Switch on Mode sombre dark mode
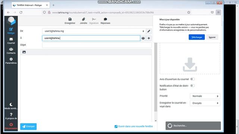239x134 pixels. pyautogui.click(x=11, y=106)
